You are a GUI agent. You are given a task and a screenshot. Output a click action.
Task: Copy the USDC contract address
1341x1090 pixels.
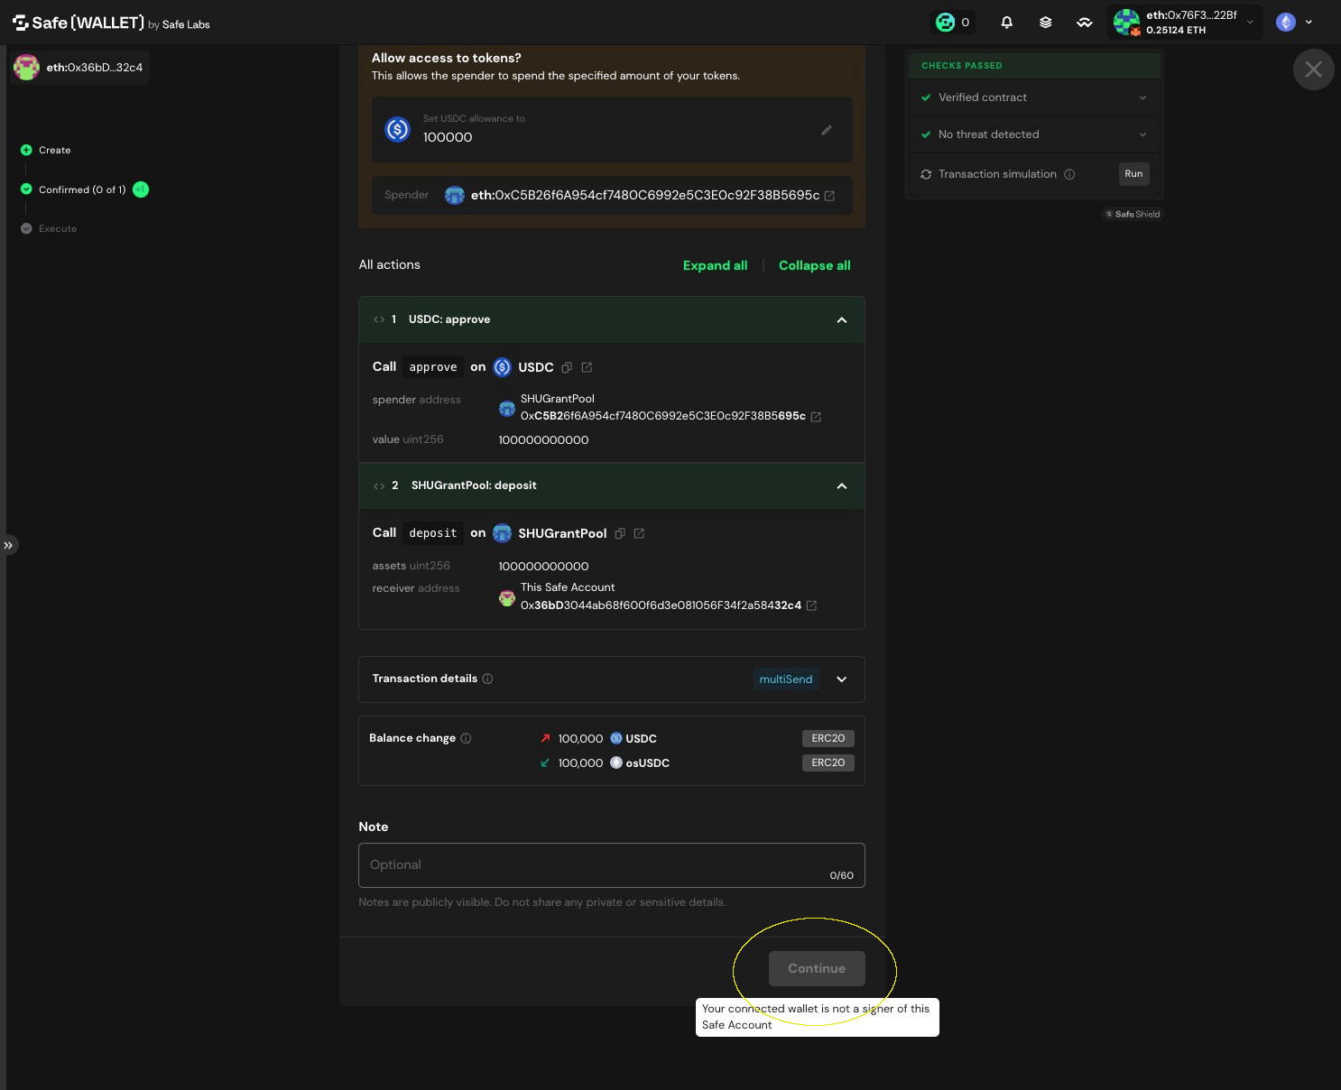[x=567, y=367]
